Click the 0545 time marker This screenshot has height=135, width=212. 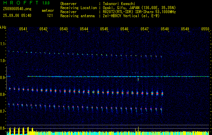coord(104,29)
